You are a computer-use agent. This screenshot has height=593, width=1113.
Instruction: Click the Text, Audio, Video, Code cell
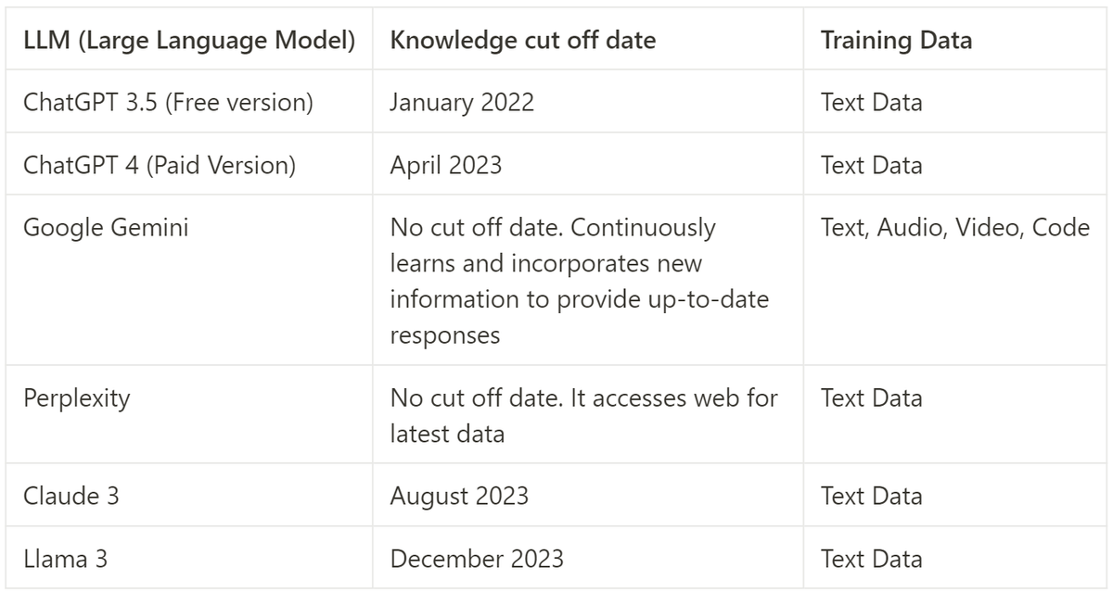[954, 227]
